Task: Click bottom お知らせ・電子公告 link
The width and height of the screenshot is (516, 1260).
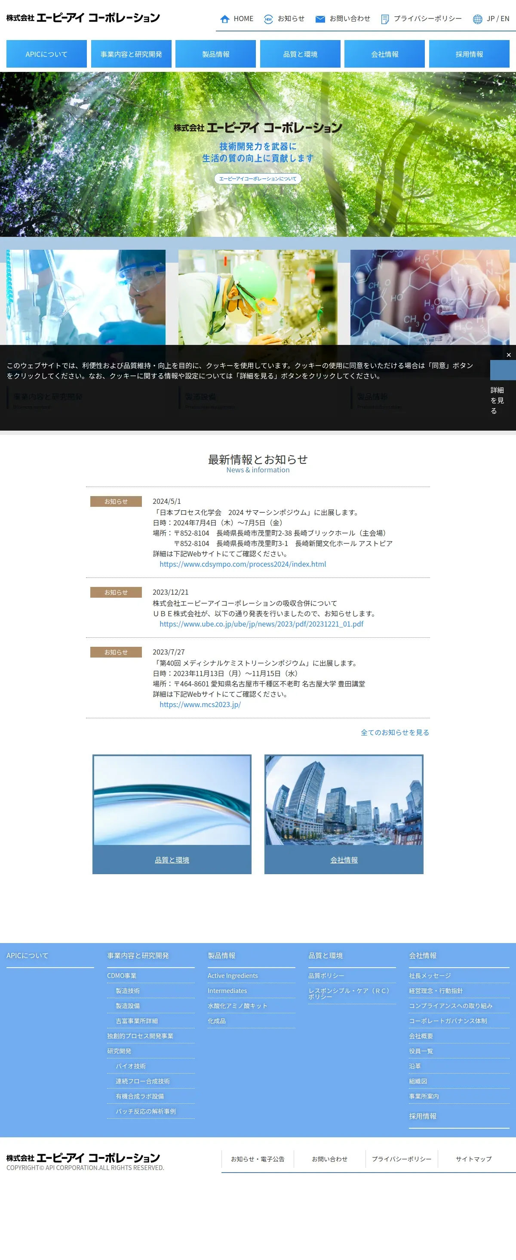Action: coord(258,1159)
